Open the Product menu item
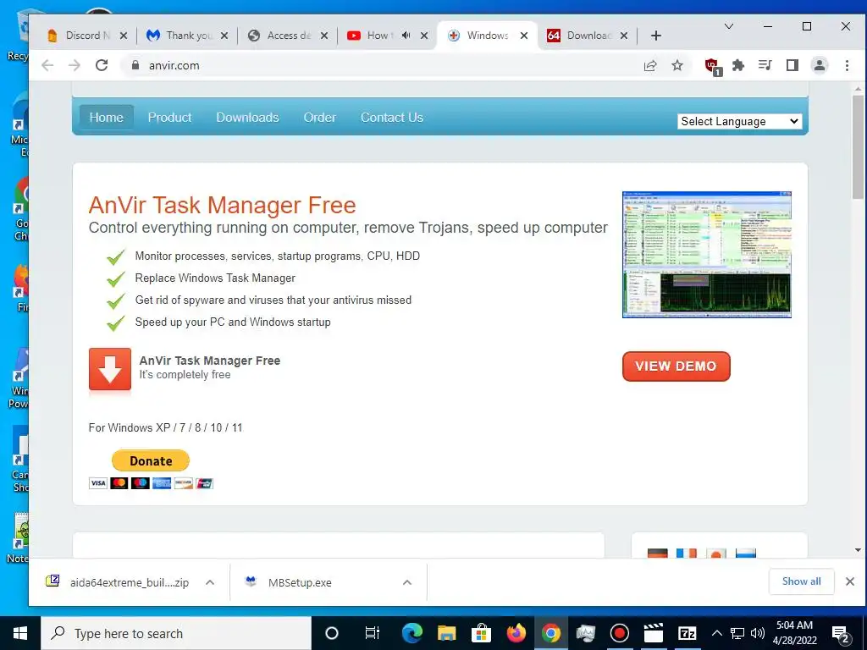 click(x=169, y=117)
